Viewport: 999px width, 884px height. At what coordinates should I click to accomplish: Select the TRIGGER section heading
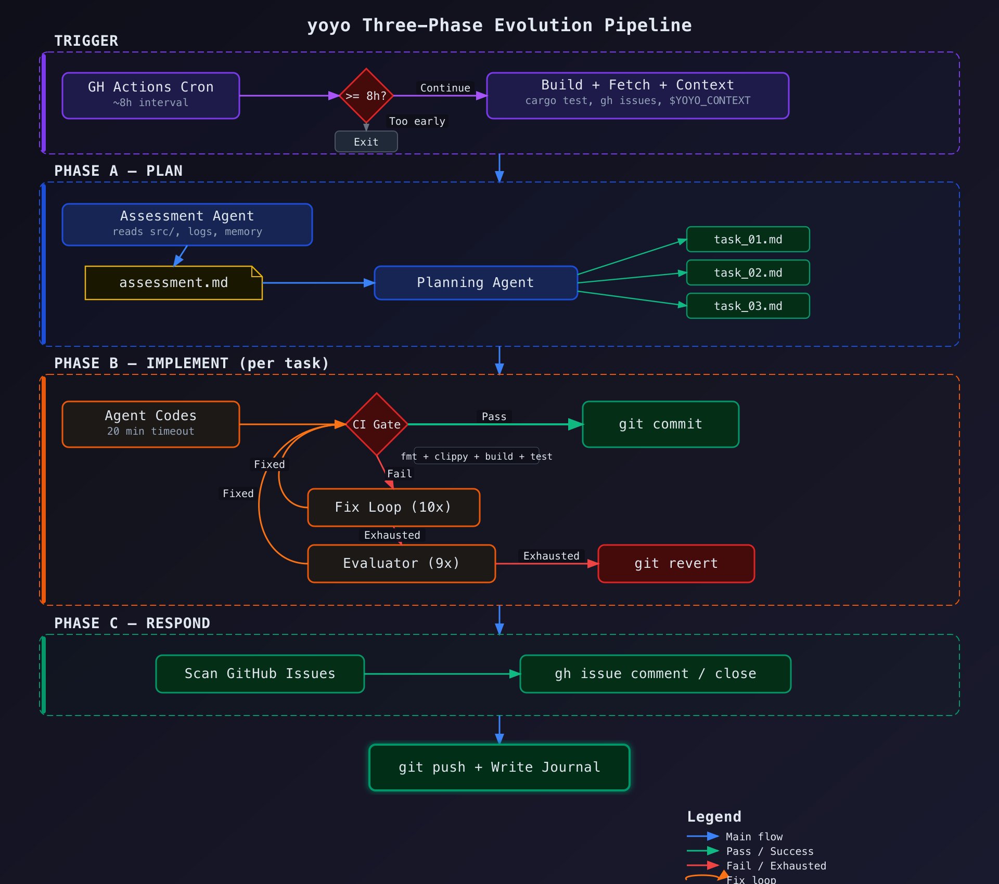(86, 41)
